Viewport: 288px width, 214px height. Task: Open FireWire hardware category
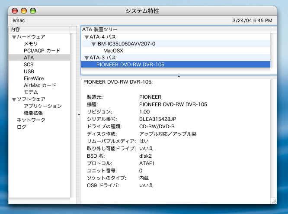34,78
